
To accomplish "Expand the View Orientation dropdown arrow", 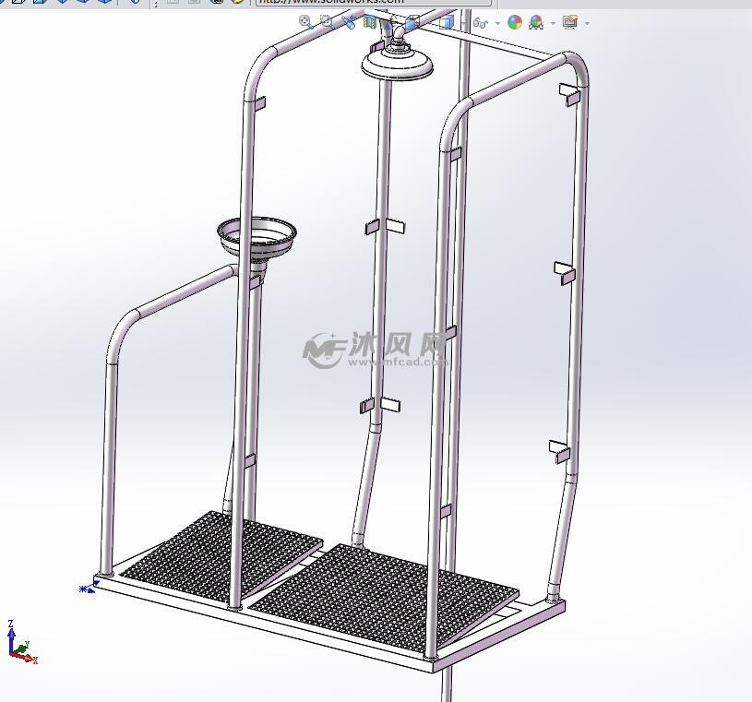I will (x=497, y=23).
